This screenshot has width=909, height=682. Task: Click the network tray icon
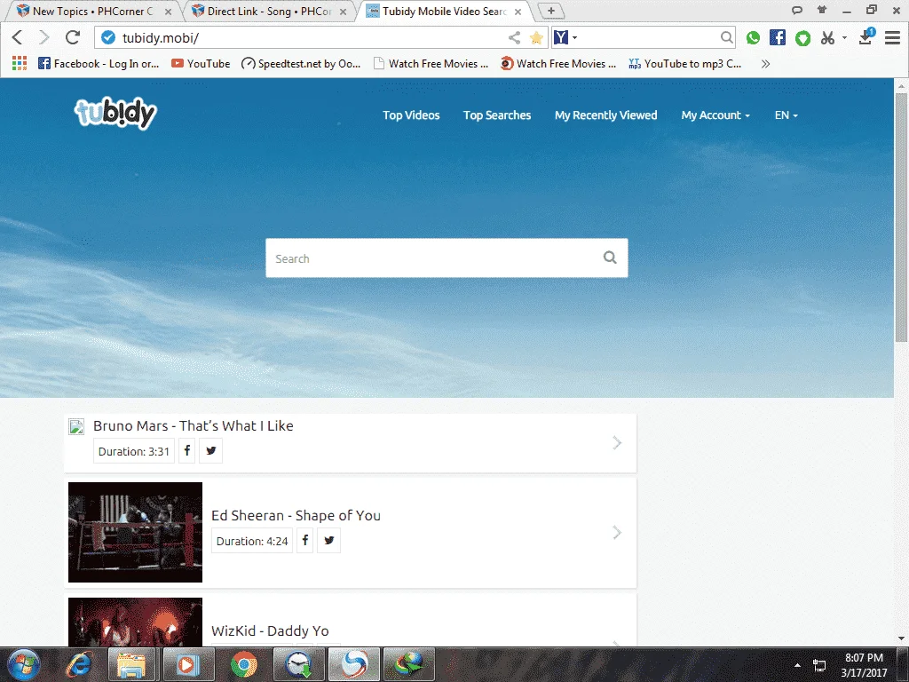819,665
